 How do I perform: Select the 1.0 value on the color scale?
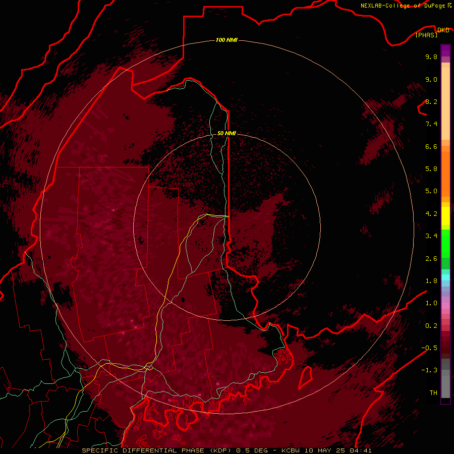pyautogui.click(x=431, y=303)
